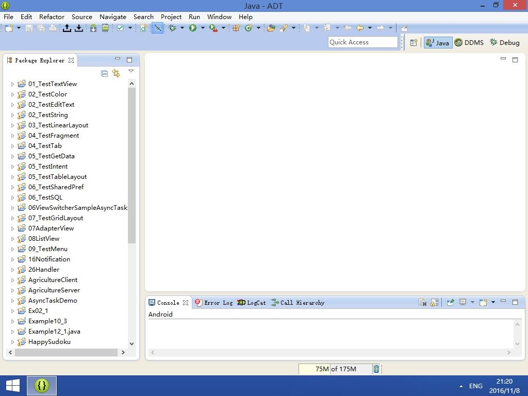This screenshot has height=396, width=528.
Task: Click the Save All icon
Action: pos(41,28)
